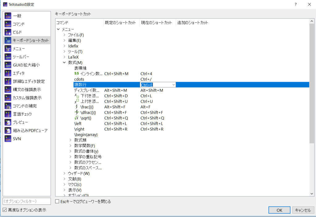This screenshot has width=316, height=217.
Task: Click the scrollbar up arrow
Action: (x=312, y=21)
